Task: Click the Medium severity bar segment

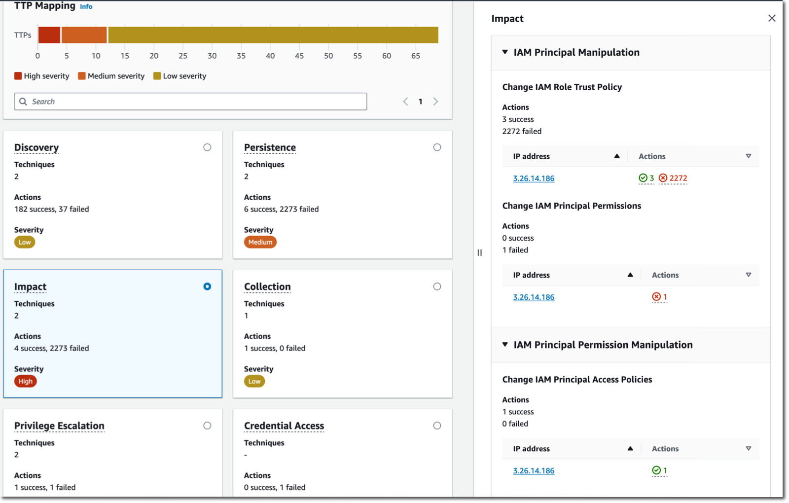Action: click(x=84, y=35)
